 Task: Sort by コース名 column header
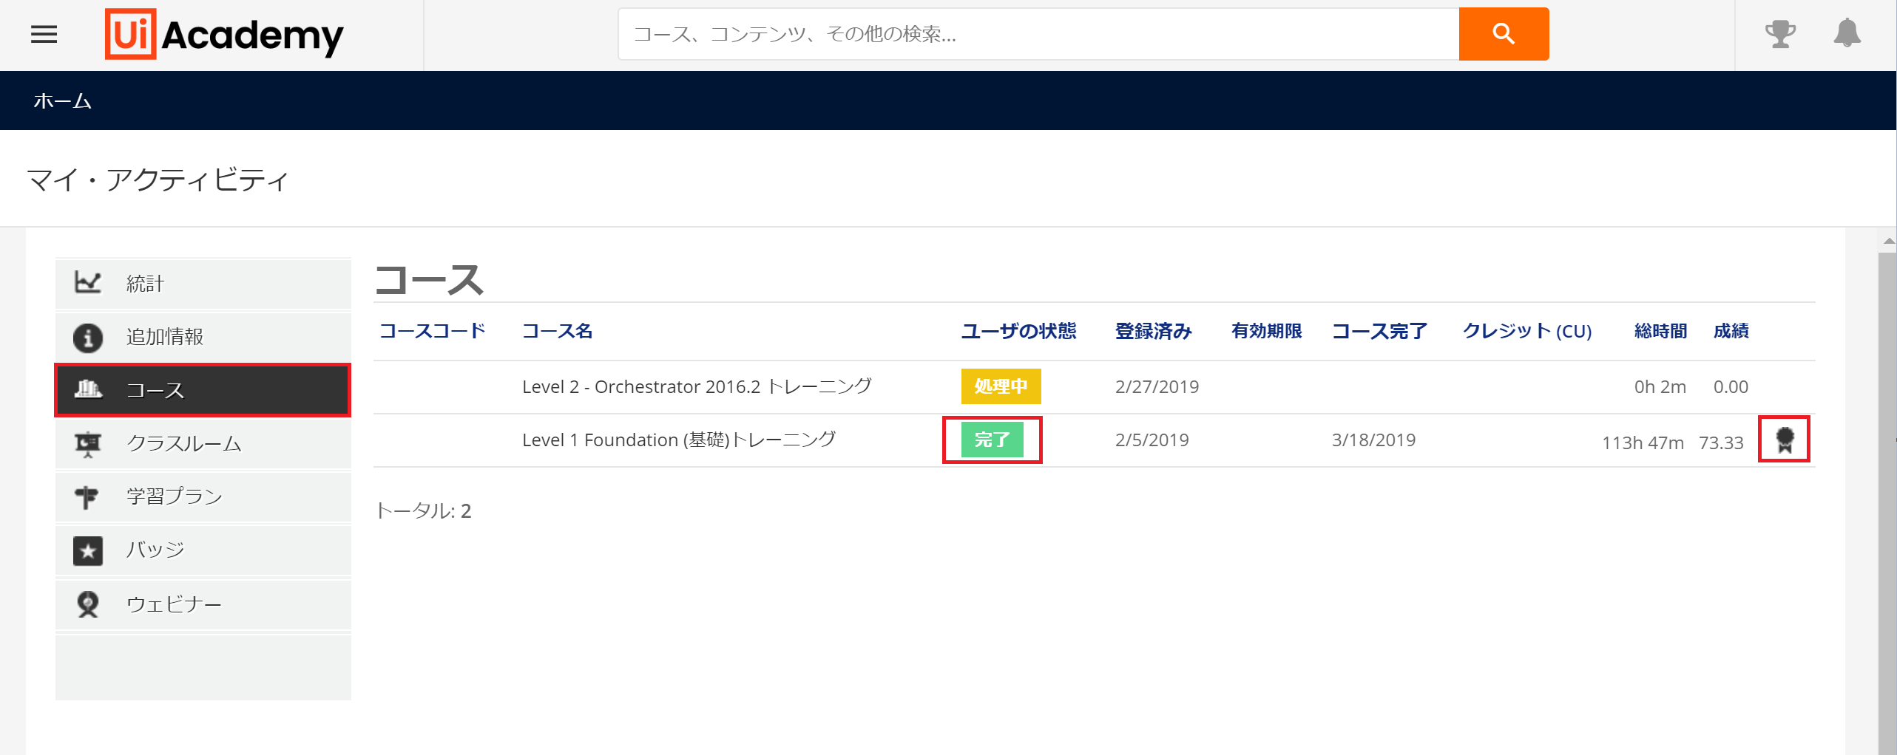[x=558, y=331]
